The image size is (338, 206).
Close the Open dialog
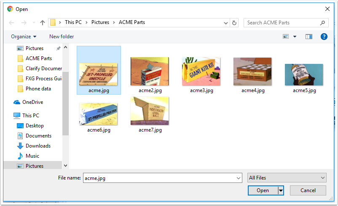[x=327, y=9]
